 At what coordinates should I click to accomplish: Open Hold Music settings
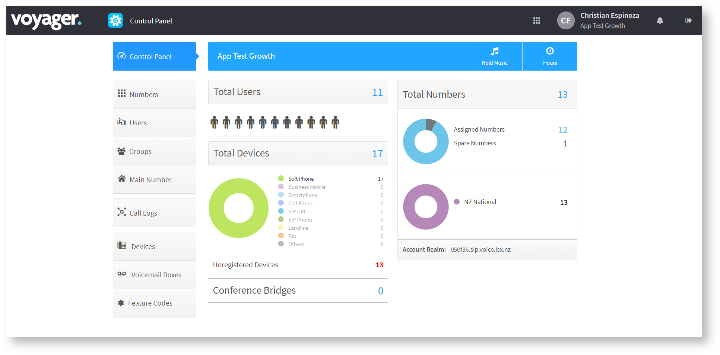coord(494,56)
